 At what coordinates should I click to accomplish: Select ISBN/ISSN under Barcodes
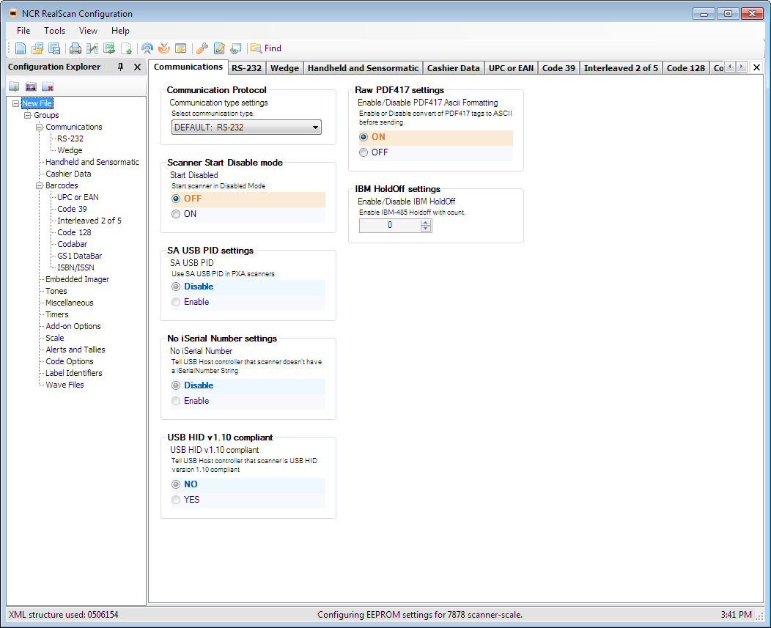coord(75,267)
